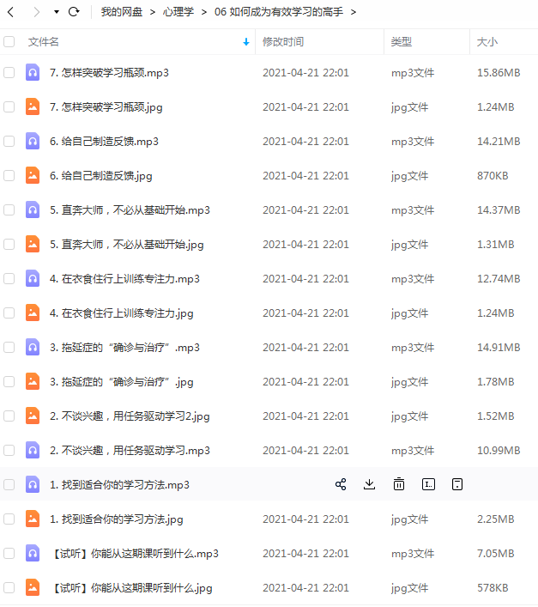The height and width of the screenshot is (607, 538).
Task: Check the box for 5. 直奔大师，不必从基础开始.mp3
Action: (9, 209)
